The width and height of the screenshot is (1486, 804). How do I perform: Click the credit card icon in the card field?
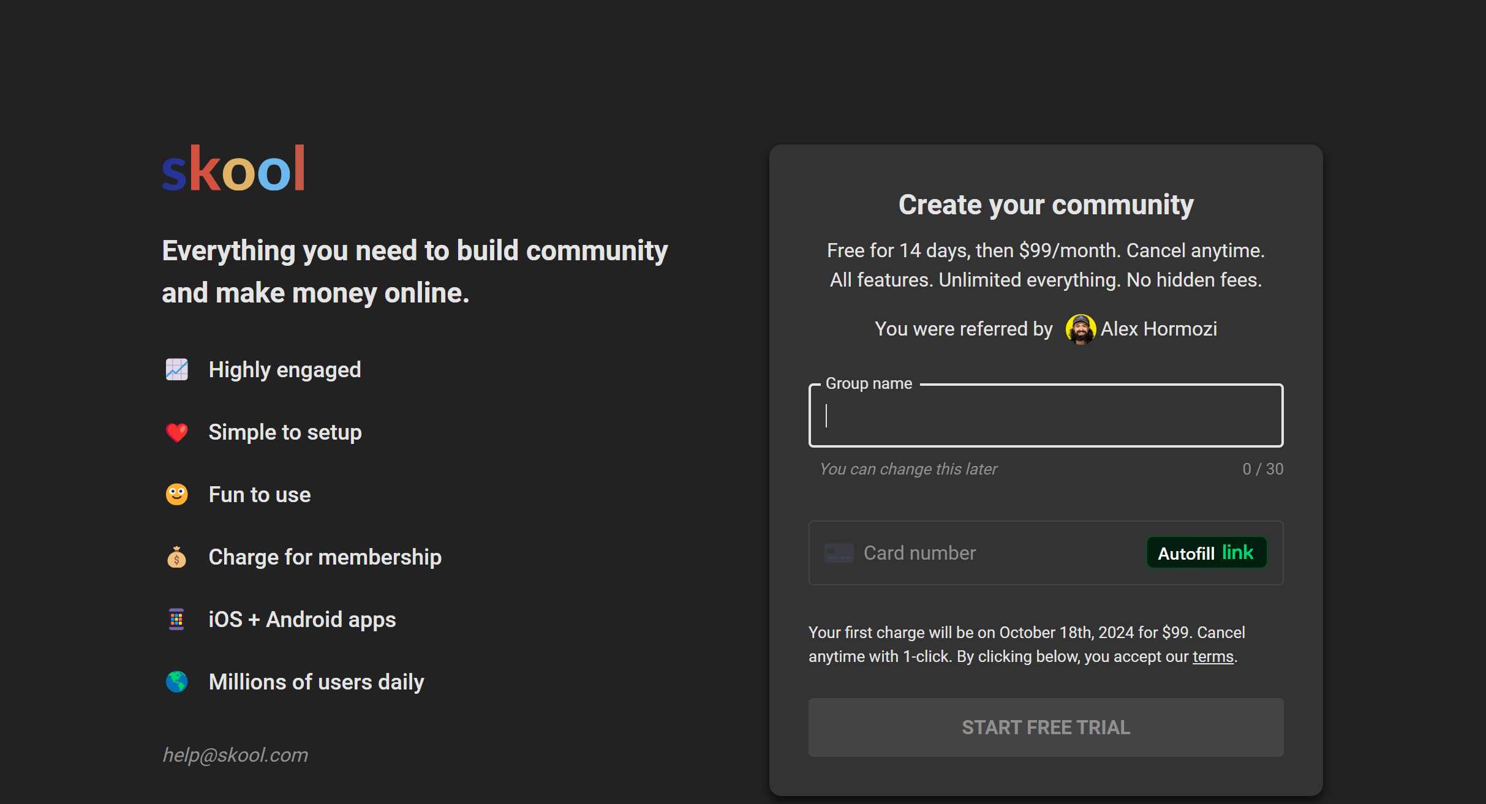[839, 553]
